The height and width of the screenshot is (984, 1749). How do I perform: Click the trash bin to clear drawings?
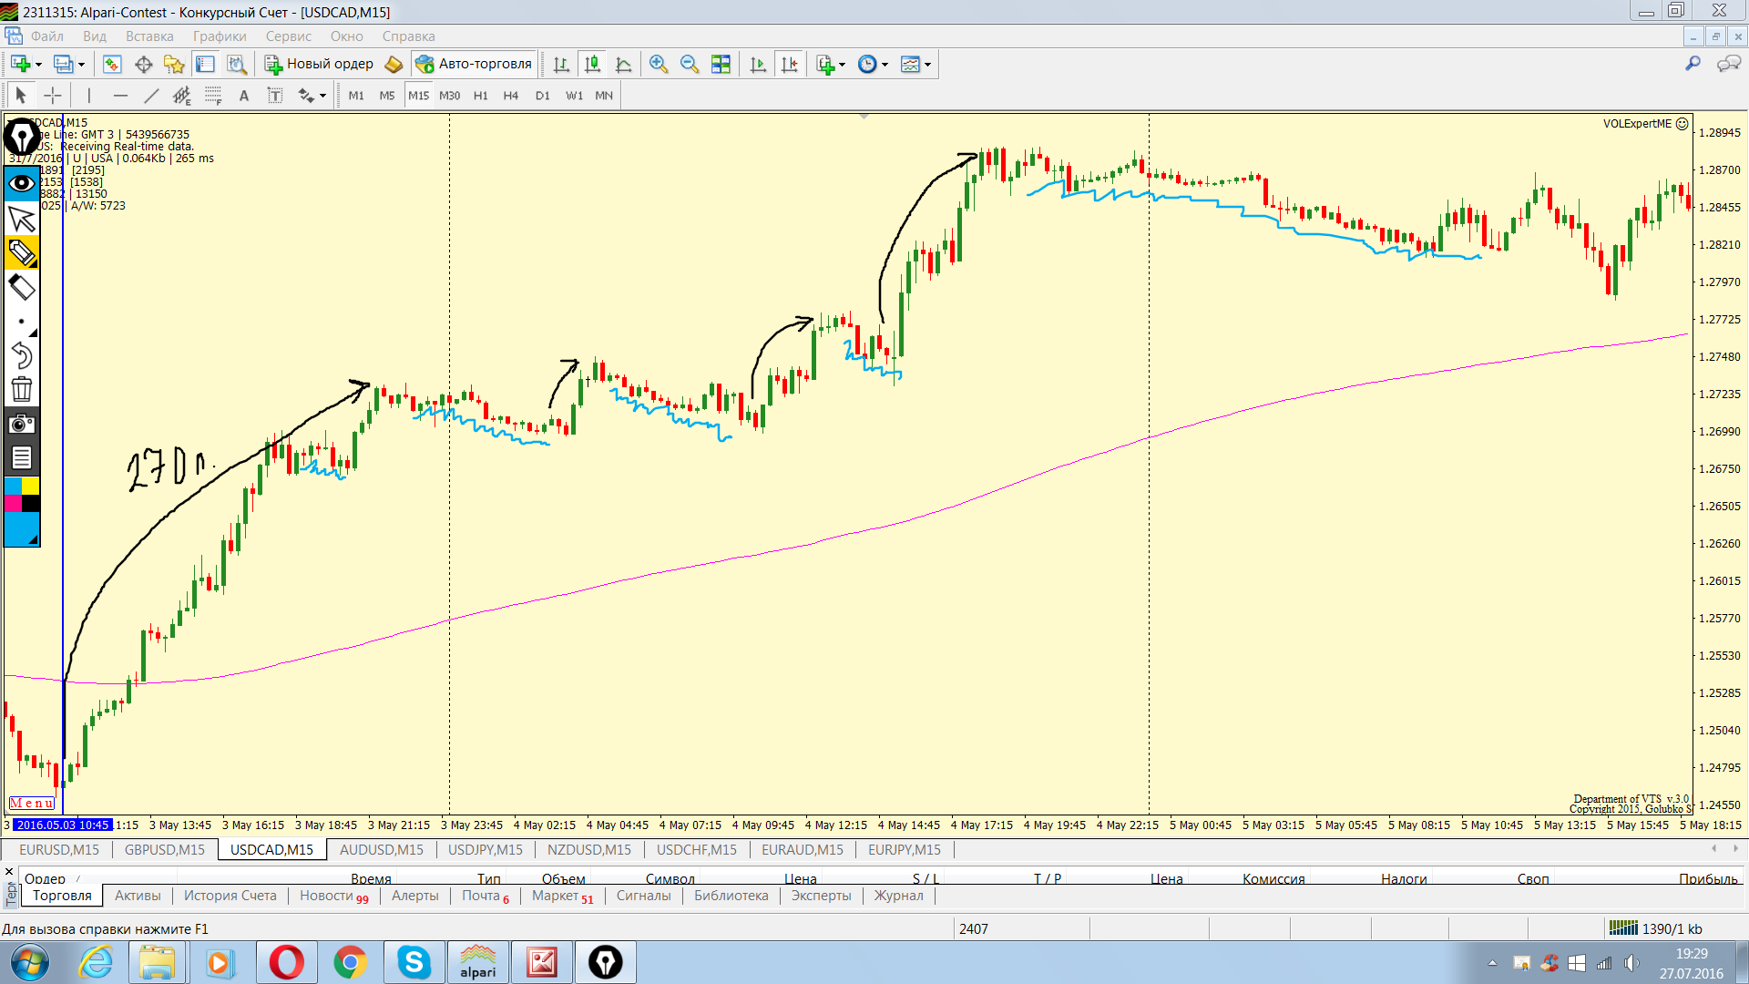click(x=22, y=390)
